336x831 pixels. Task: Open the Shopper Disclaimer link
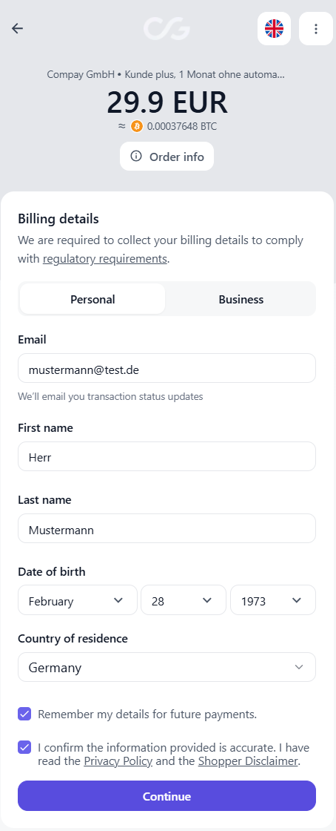[x=249, y=761]
